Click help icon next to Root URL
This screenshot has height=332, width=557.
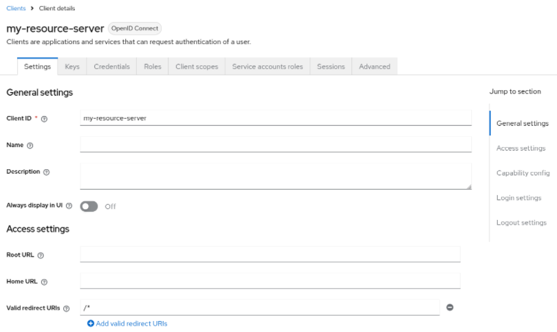(x=41, y=256)
